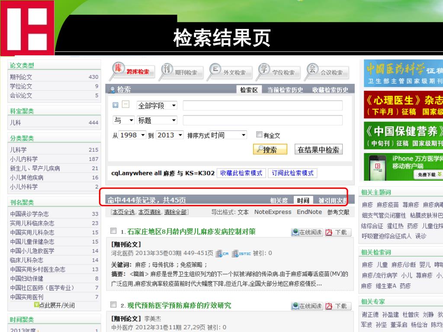The height and width of the screenshot is (332, 443).
Task: Click the 《中国保健营养》 ad banner
Action: tap(403, 135)
